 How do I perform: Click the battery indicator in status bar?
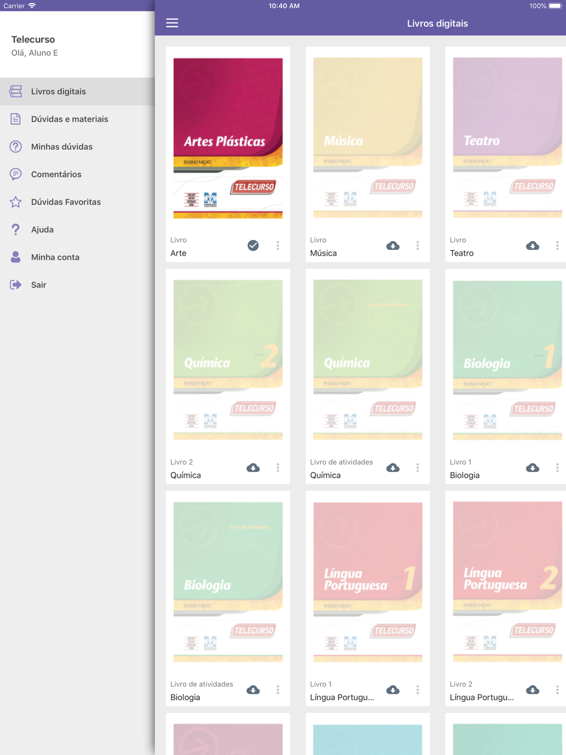pos(555,6)
